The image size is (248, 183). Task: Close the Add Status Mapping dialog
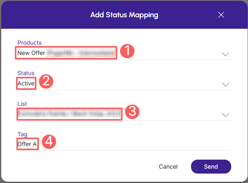click(221, 15)
